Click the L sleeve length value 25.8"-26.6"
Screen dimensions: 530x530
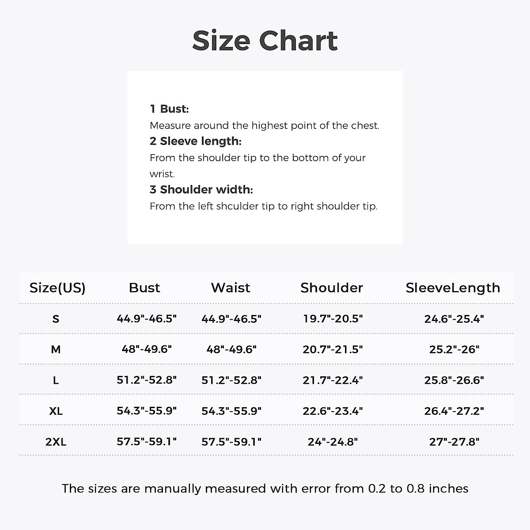[x=454, y=380]
